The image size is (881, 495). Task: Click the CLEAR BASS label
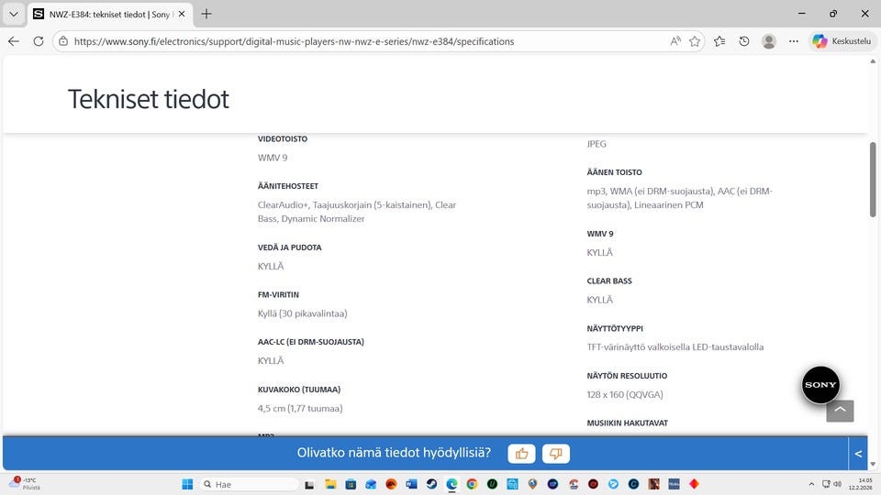(x=609, y=281)
